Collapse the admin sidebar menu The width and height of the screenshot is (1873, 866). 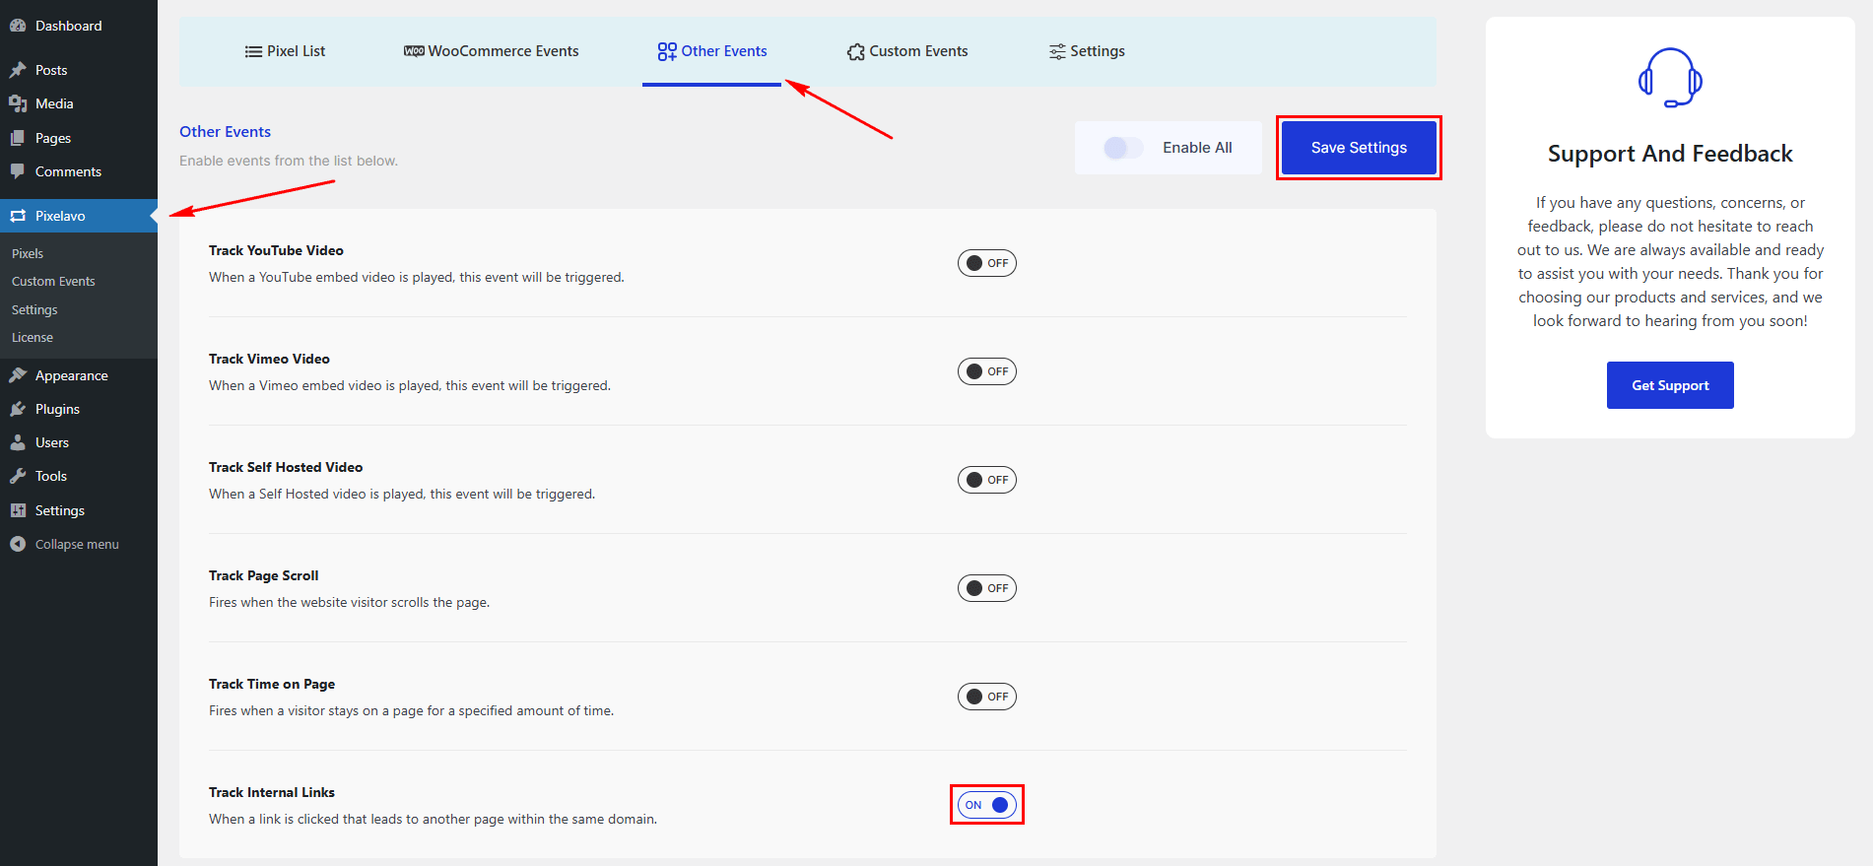[x=65, y=544]
